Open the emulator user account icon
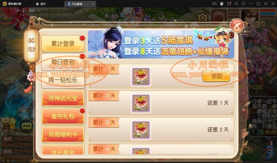 (222, 4)
